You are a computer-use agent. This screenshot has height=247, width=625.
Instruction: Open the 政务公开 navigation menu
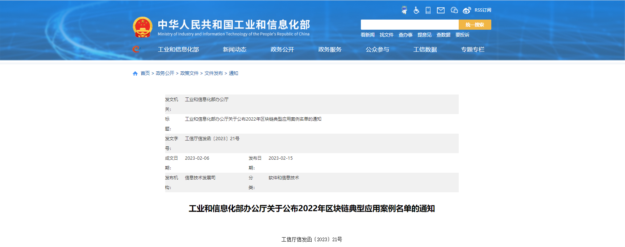coord(282,50)
